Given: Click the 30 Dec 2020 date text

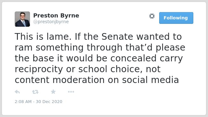Looking at the screenshot, I should tap(49, 101).
